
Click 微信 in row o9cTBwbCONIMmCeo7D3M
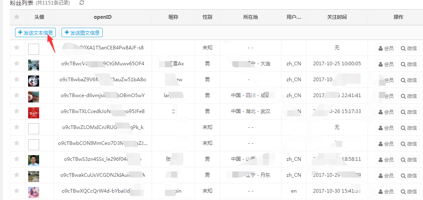pyautogui.click(x=409, y=144)
